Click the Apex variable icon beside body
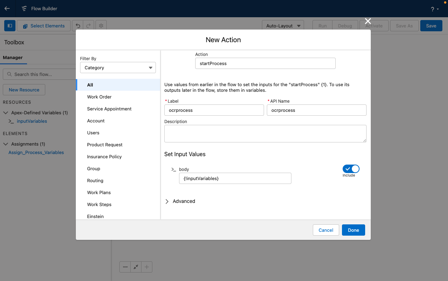Screen dimensions: 448x281 [174, 170]
